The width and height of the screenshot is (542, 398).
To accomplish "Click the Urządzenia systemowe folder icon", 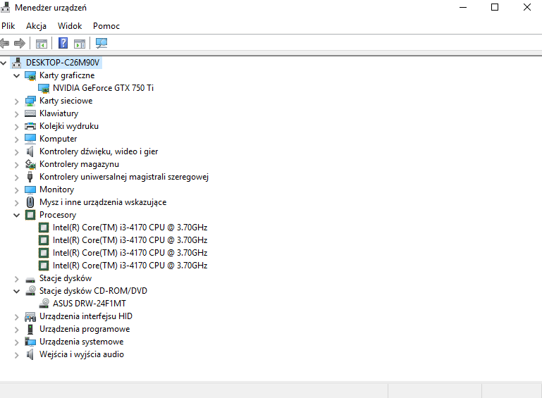I will coord(30,342).
